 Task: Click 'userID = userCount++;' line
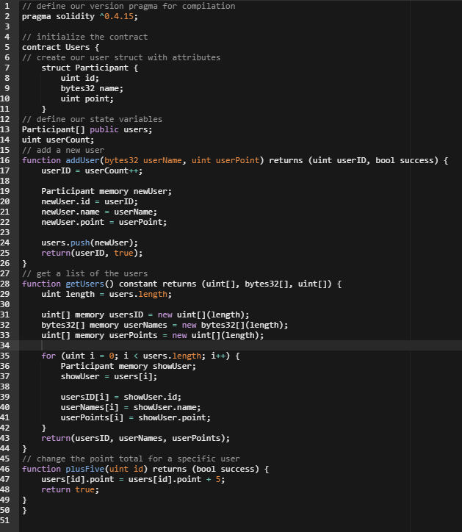[92, 170]
